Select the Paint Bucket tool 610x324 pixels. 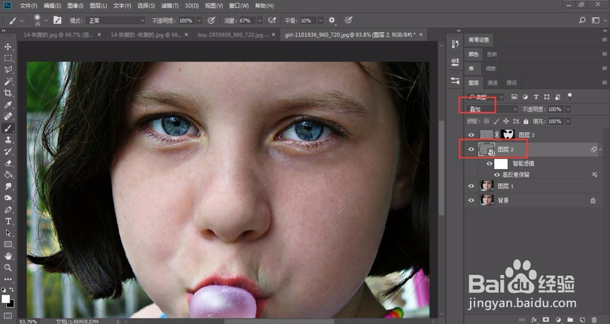point(8,175)
